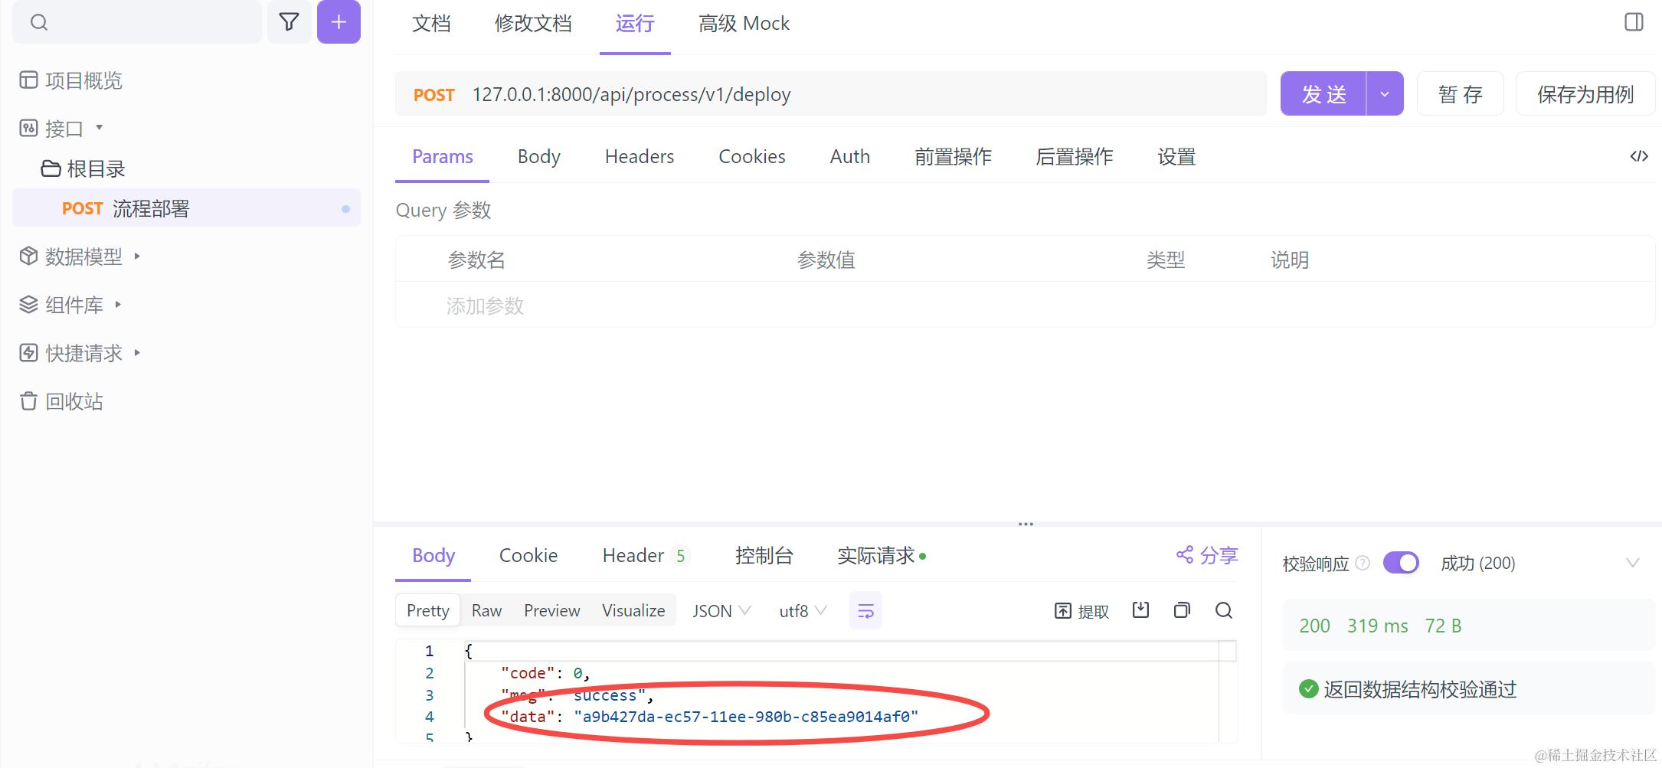Screen dimensions: 1662x768
Task: Click the request URL field
Action: (x=831, y=94)
